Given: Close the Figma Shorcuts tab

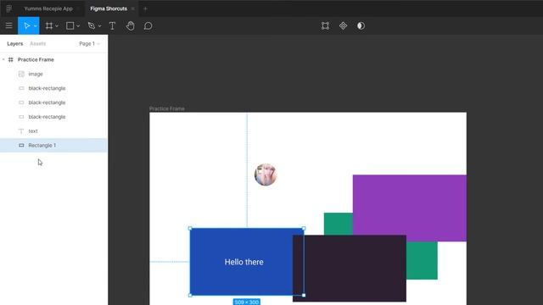Looking at the screenshot, I should pyautogui.click(x=133, y=8).
